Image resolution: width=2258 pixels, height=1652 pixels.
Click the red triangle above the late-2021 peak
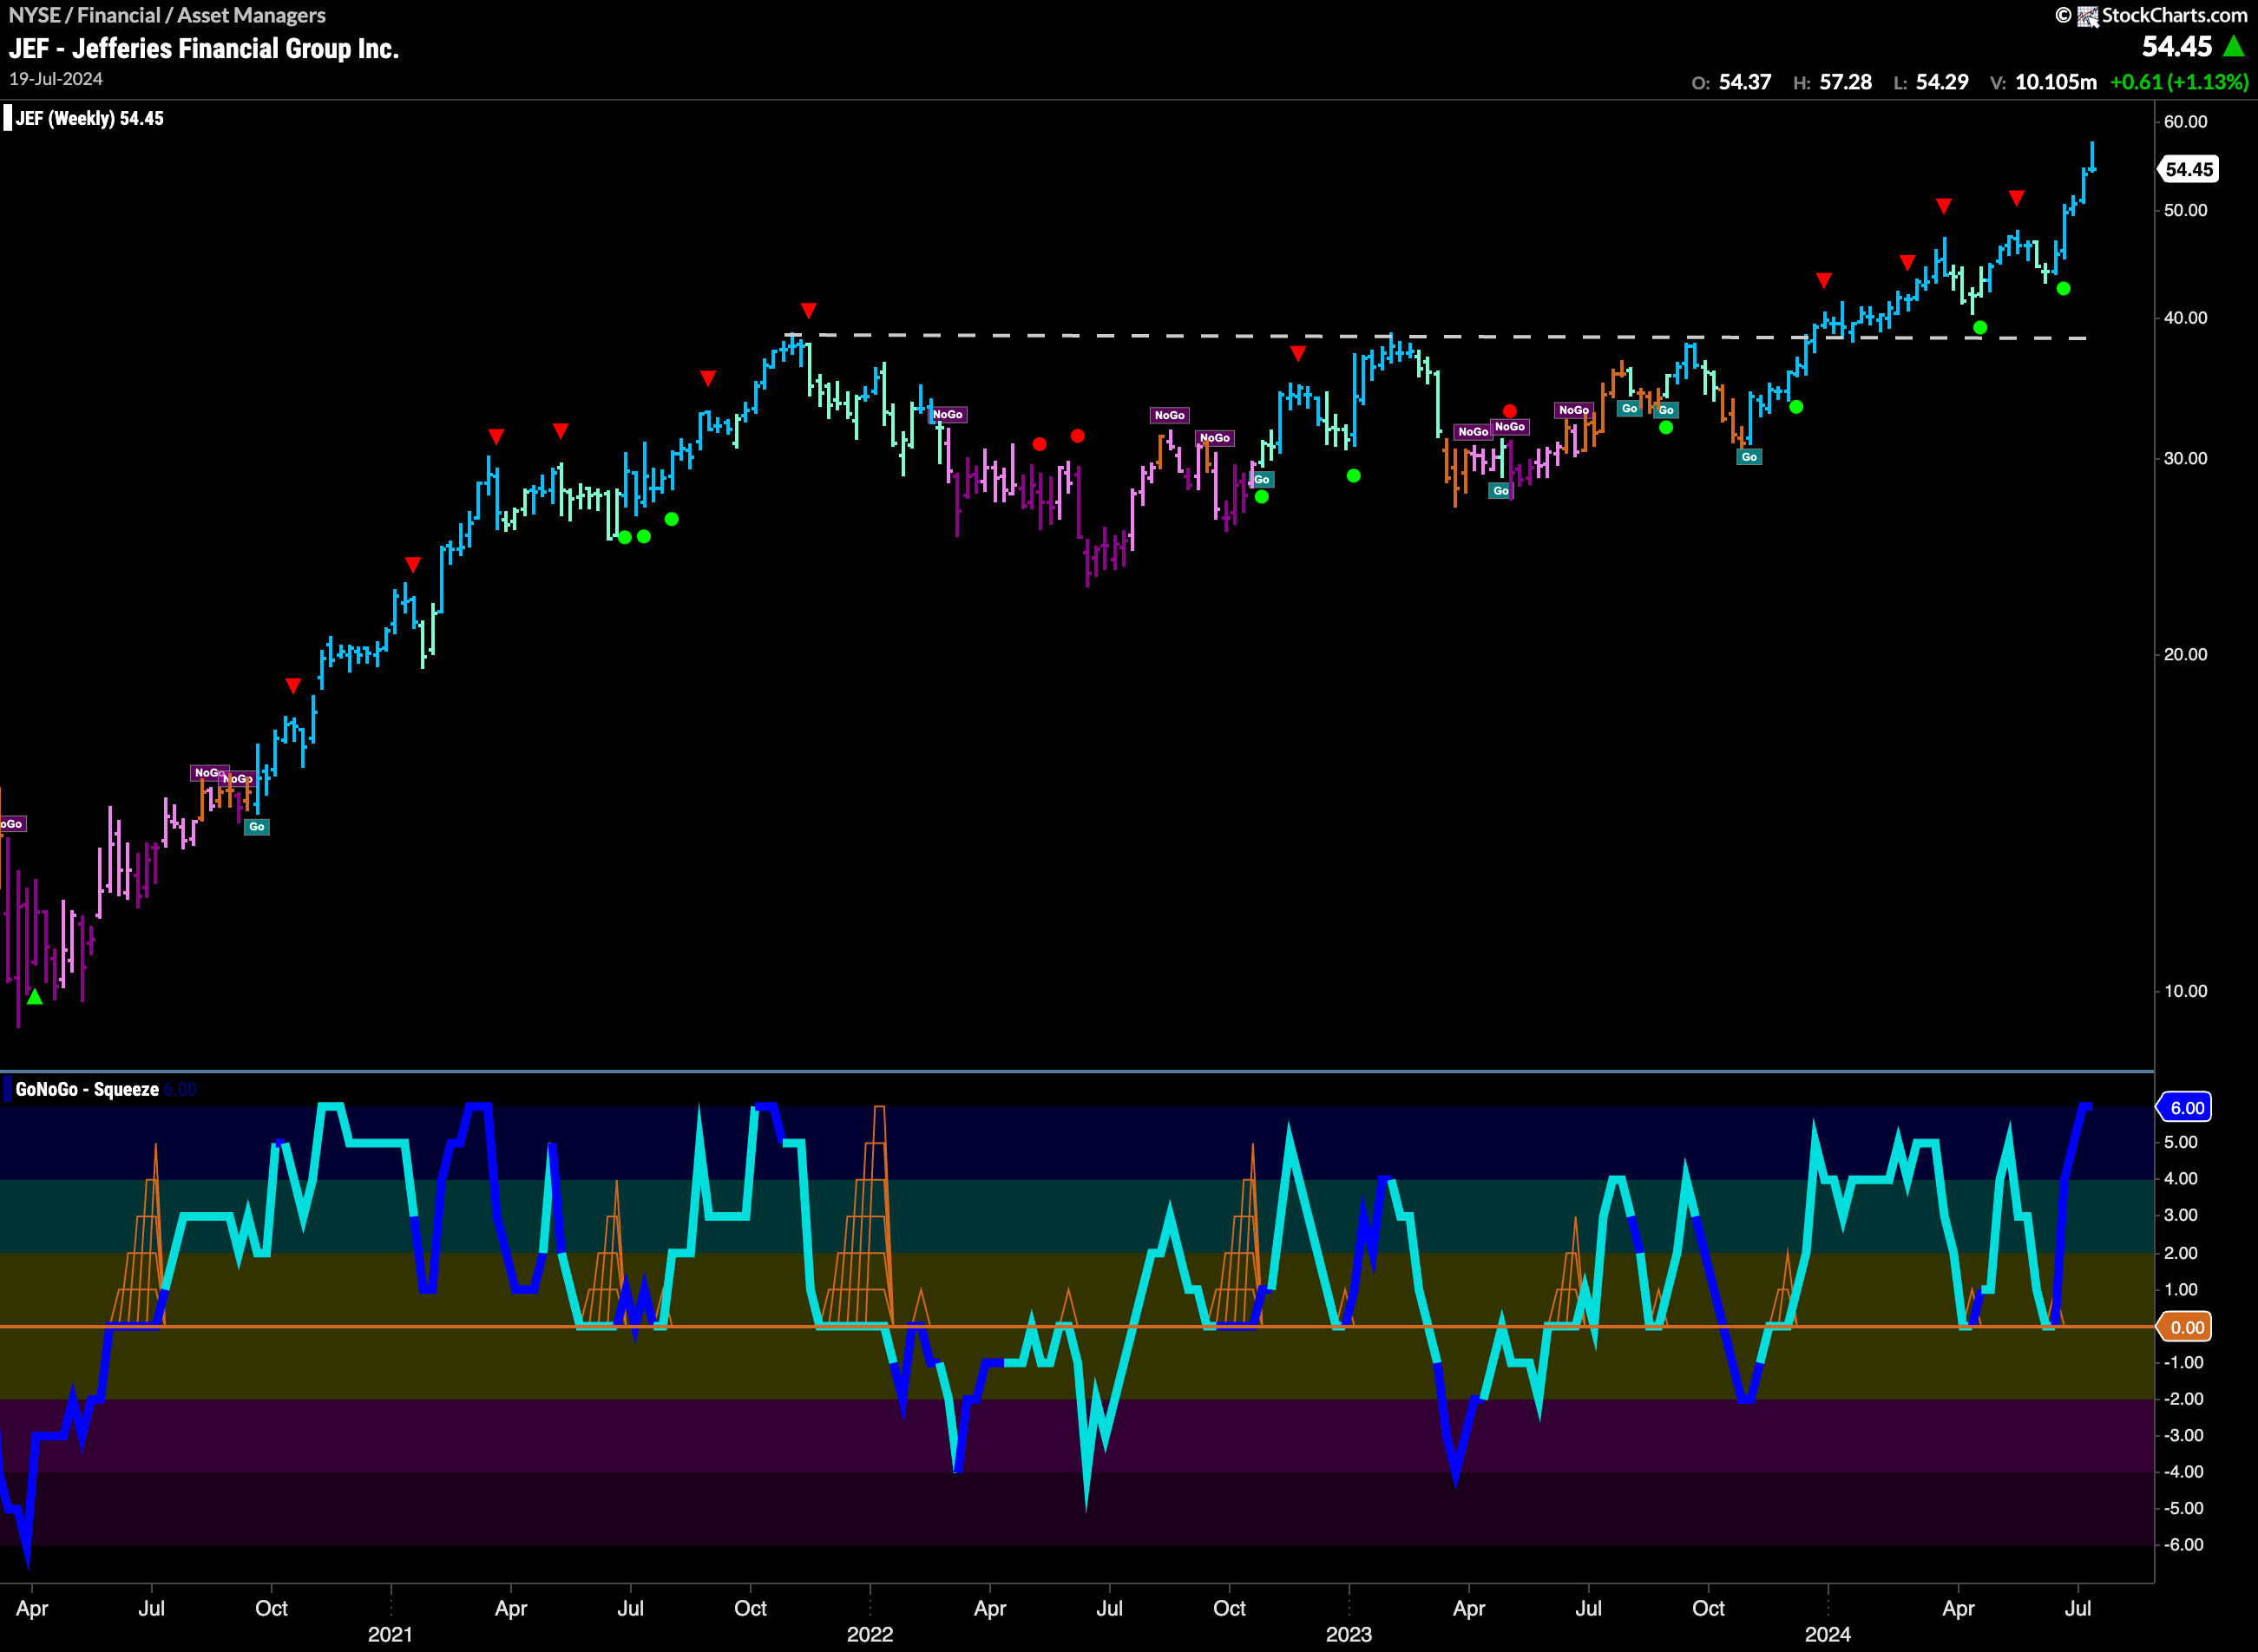808,311
